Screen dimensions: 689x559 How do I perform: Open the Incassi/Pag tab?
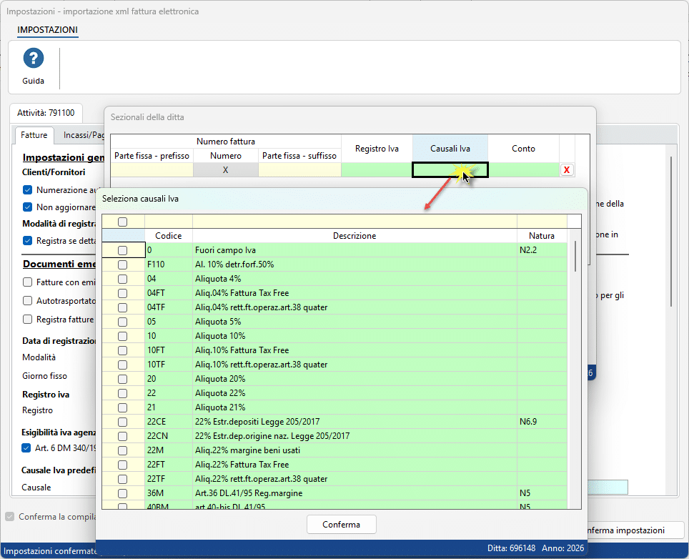click(84, 135)
